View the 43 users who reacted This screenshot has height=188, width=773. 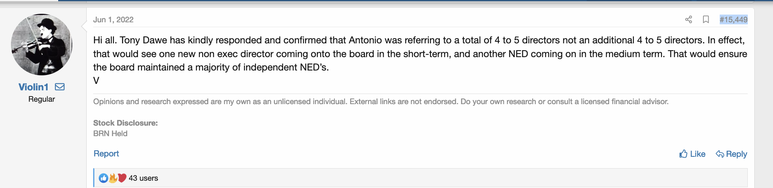tap(143, 178)
